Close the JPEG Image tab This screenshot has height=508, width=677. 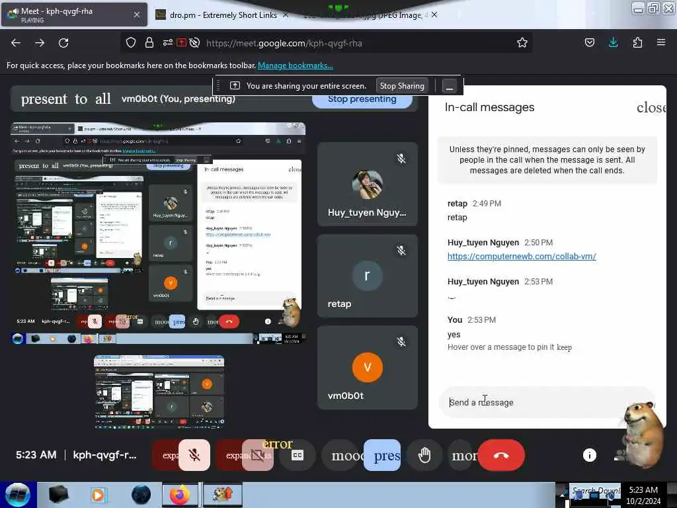[434, 15]
